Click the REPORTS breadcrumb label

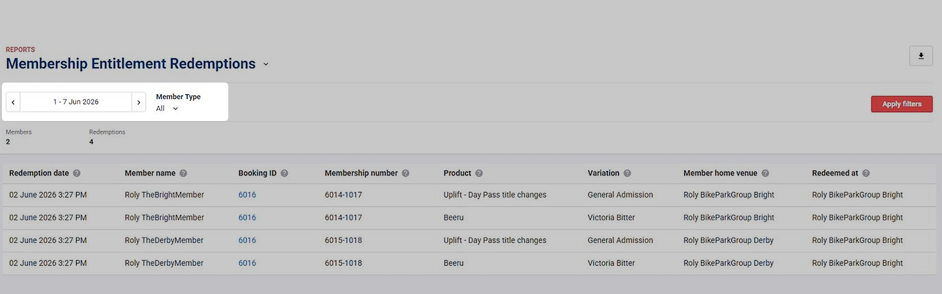coord(20,50)
